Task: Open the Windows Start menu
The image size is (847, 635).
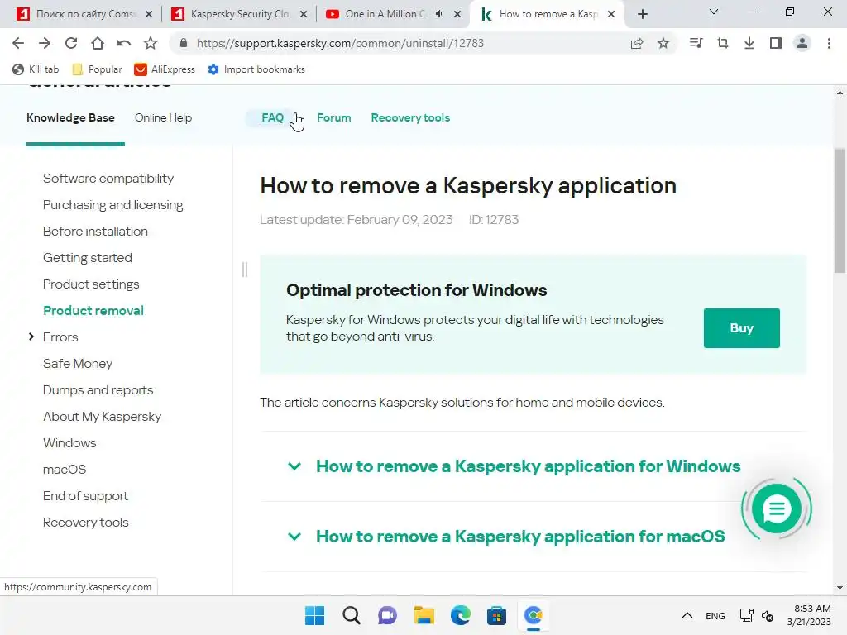Action: click(315, 615)
